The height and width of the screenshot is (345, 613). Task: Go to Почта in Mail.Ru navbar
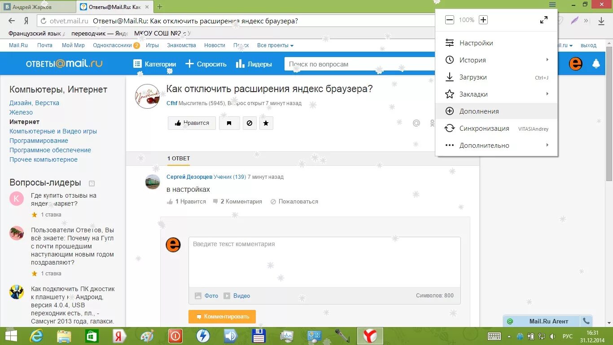click(x=45, y=45)
